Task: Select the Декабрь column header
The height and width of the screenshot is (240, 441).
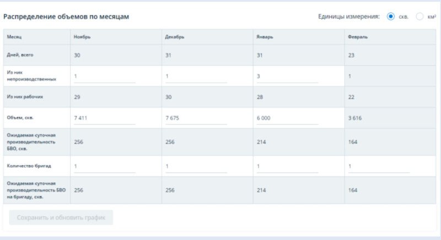Action: 174,37
